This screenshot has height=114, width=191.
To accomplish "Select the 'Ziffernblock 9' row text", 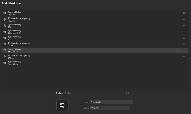I will pyautogui.click(x=14, y=33).
